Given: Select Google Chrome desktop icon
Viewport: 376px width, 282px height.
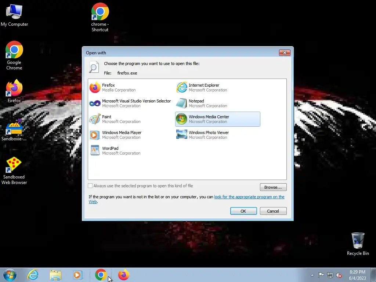Looking at the screenshot, I should click(x=14, y=56).
